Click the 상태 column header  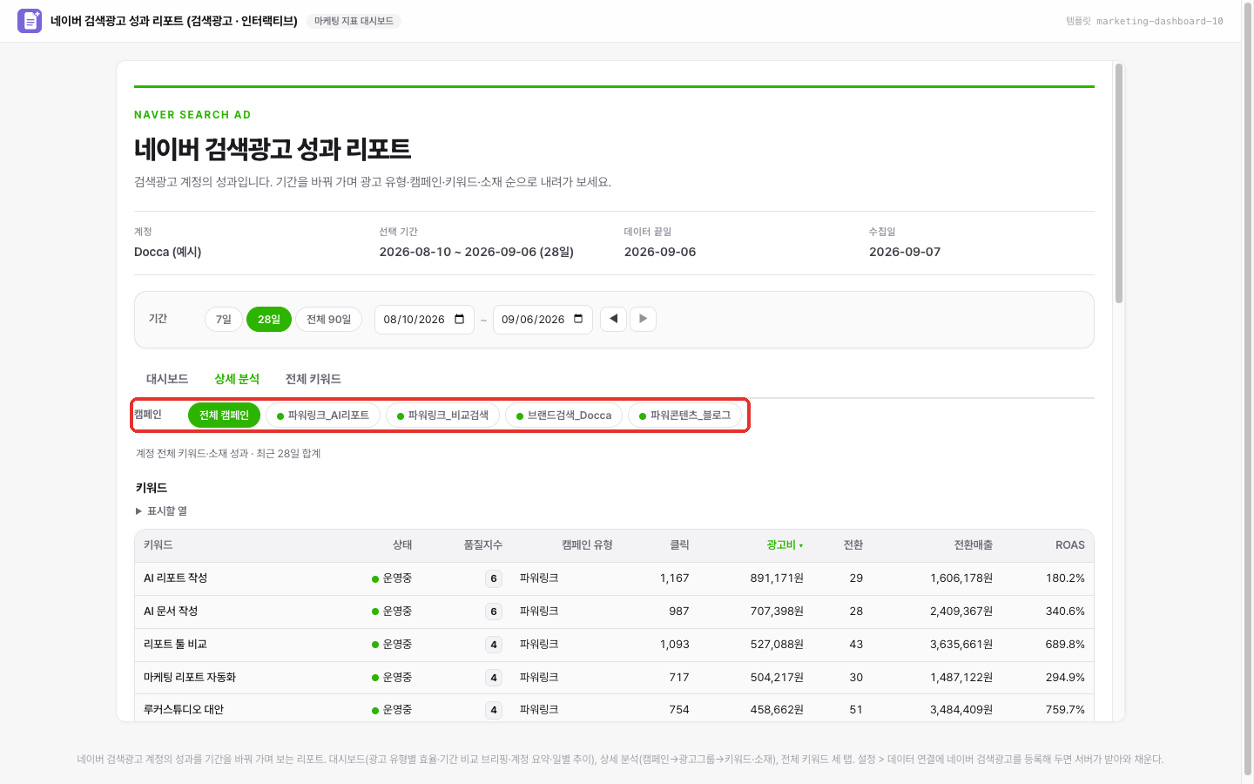pos(402,545)
